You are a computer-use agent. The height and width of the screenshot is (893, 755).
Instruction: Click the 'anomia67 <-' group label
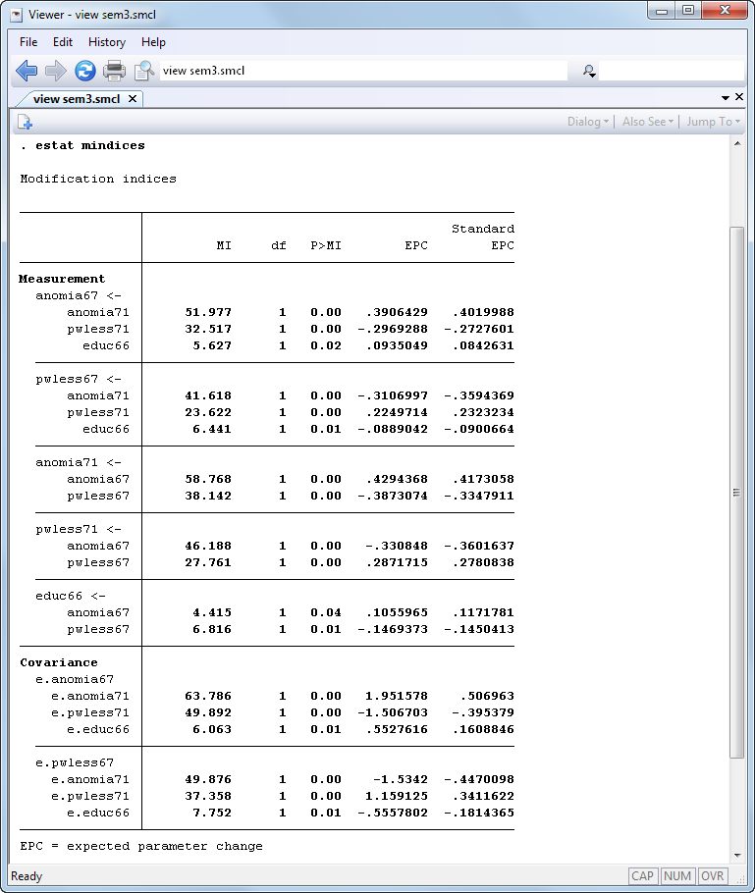pyautogui.click(x=79, y=295)
